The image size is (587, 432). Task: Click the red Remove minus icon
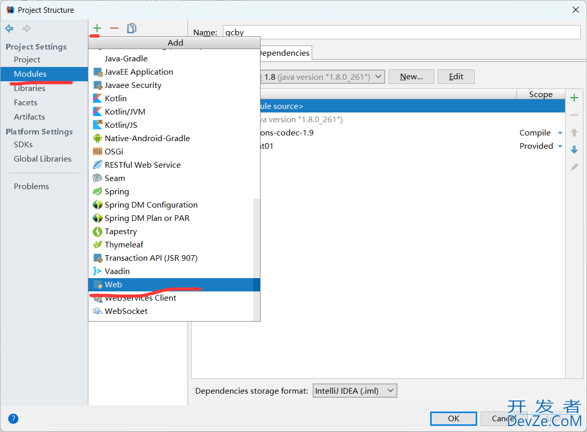pyautogui.click(x=114, y=28)
